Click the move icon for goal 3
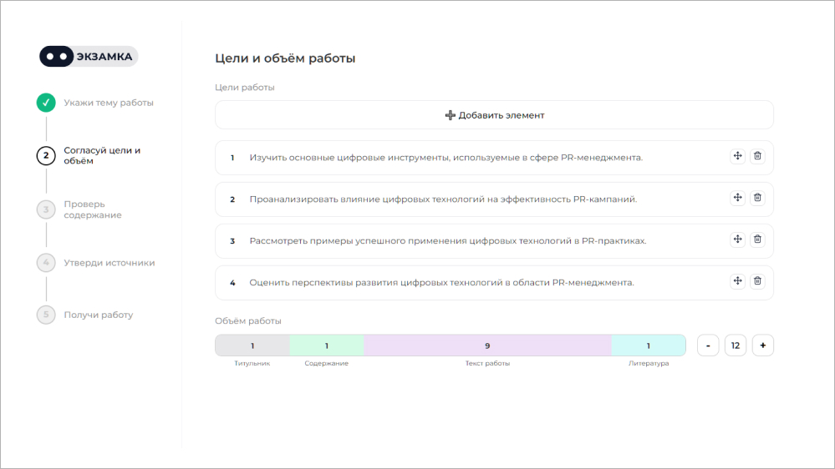The image size is (835, 469). click(737, 240)
